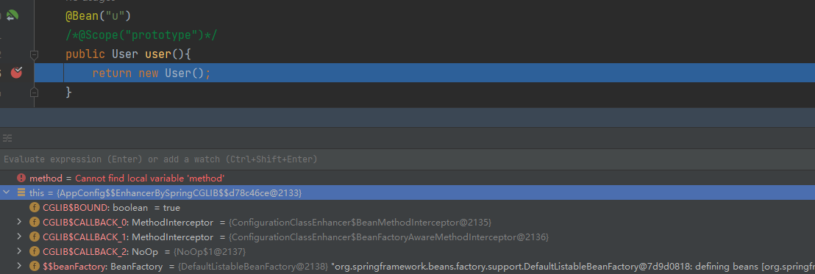The image size is (815, 274).
Task: Select the CGLIB$BOUND boolean variable row
Action: tap(407, 208)
